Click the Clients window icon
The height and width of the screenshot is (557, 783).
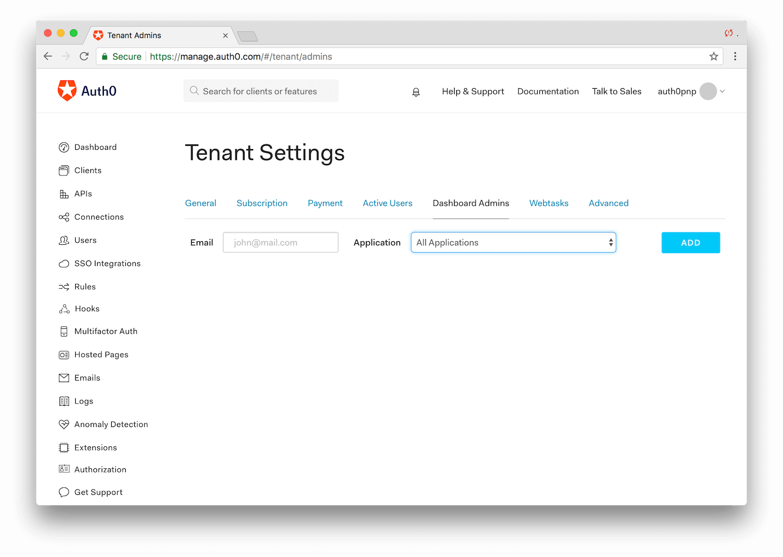(x=64, y=171)
